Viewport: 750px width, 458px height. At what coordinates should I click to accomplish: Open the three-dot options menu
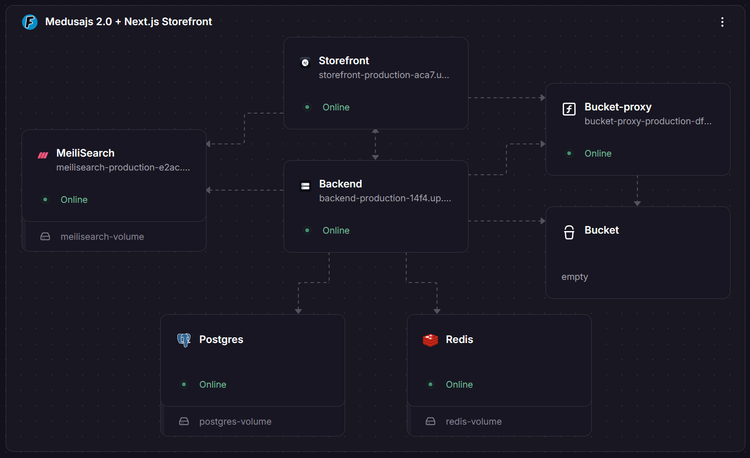pyautogui.click(x=722, y=22)
